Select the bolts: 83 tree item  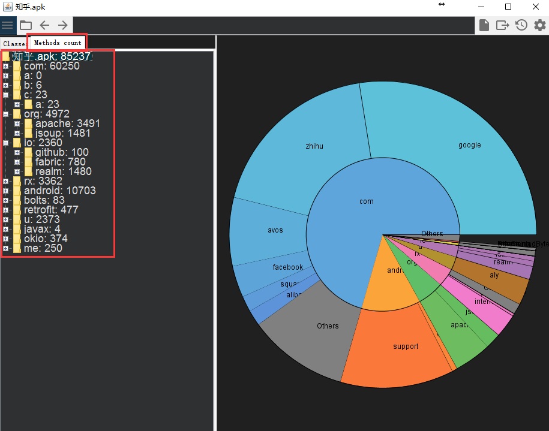(x=44, y=200)
